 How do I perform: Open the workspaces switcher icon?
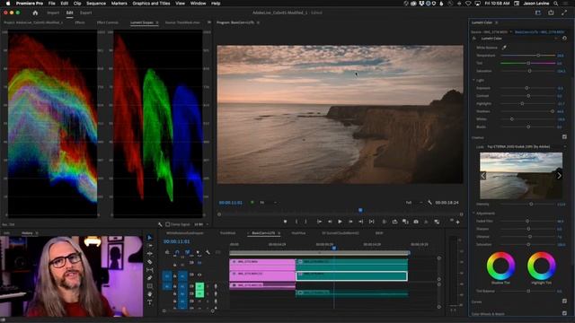point(538,13)
